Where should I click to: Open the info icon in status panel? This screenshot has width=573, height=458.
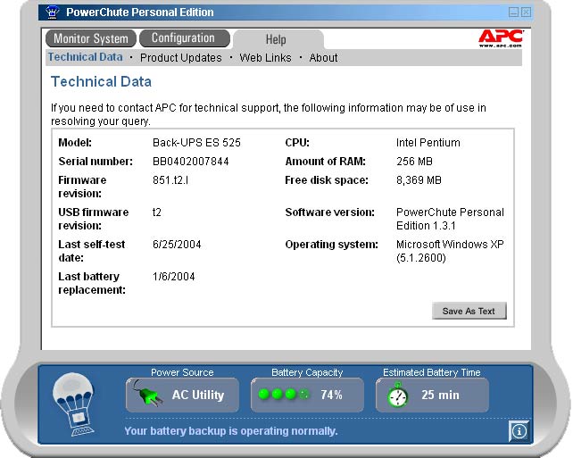pos(519,431)
